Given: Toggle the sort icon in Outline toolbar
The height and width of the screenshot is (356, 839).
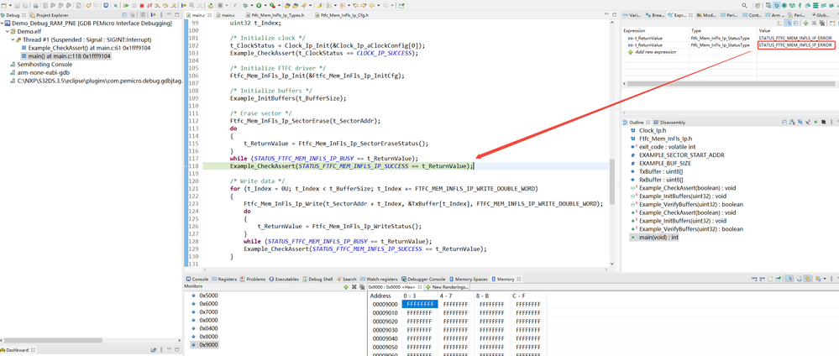Looking at the screenshot, I should click(792, 122).
